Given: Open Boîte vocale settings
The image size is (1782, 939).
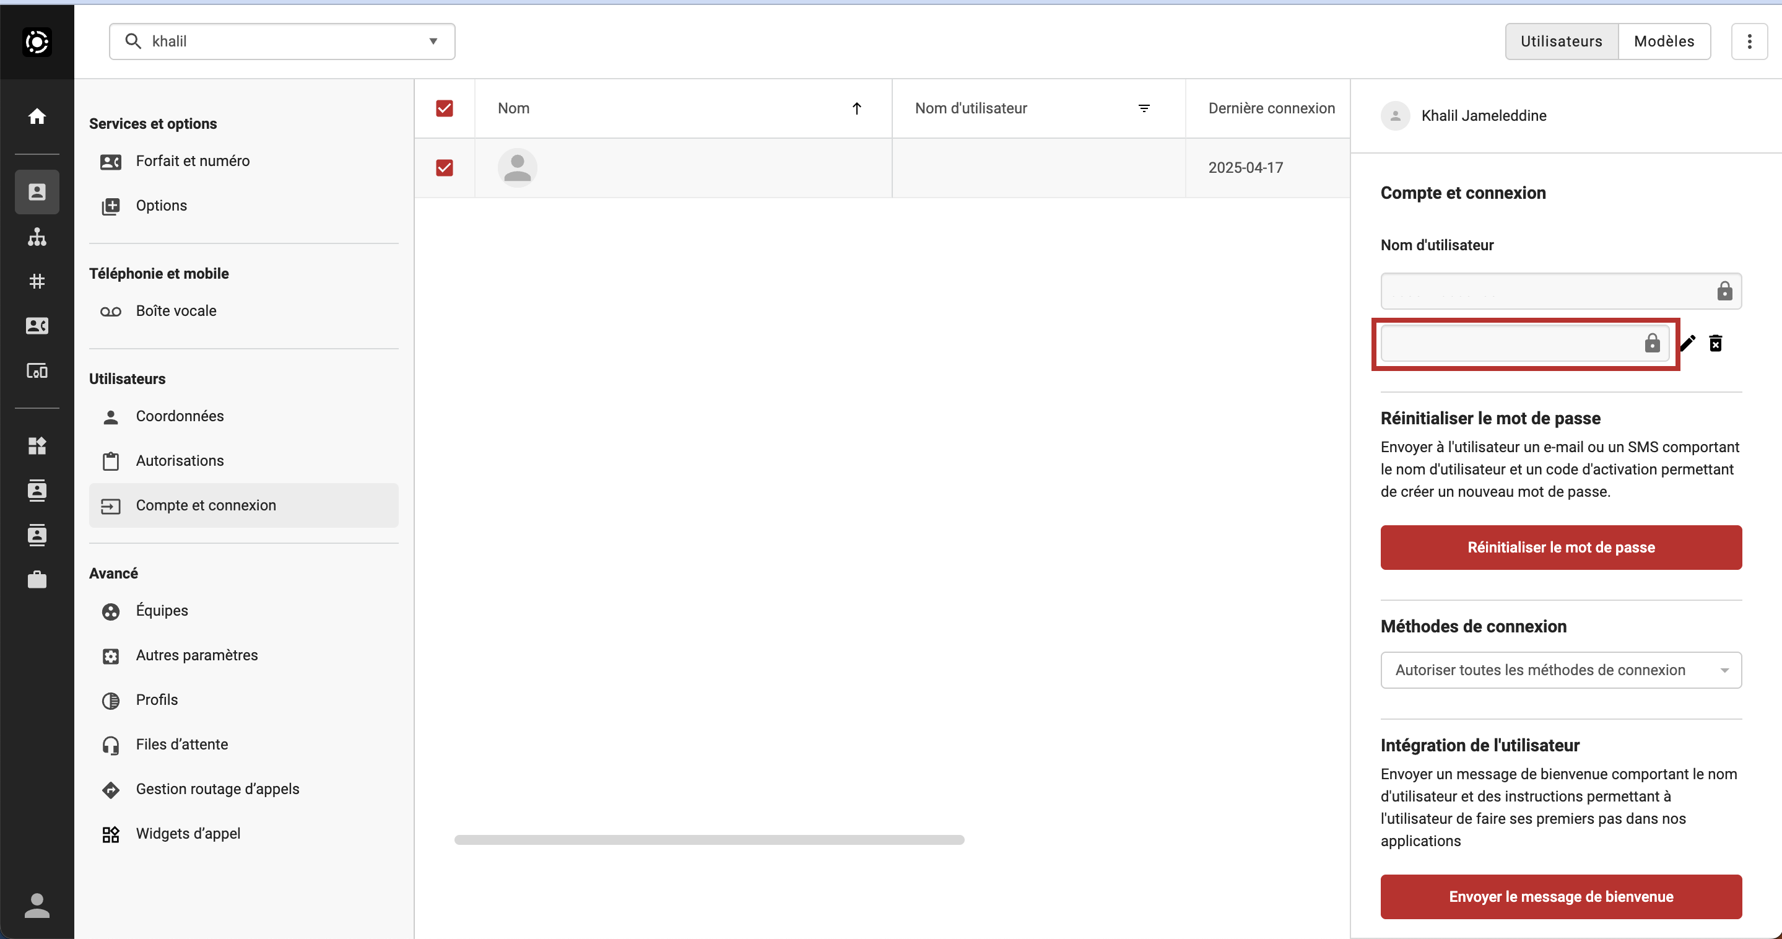Looking at the screenshot, I should (243, 312).
